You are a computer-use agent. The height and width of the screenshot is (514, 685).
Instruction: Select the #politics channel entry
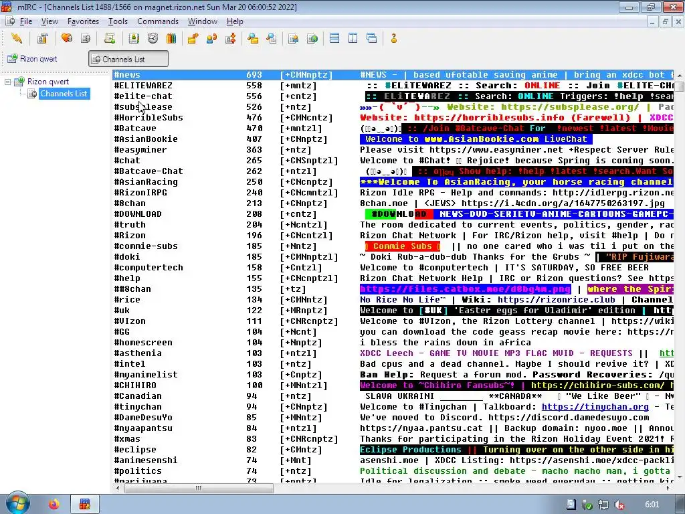(x=393, y=471)
